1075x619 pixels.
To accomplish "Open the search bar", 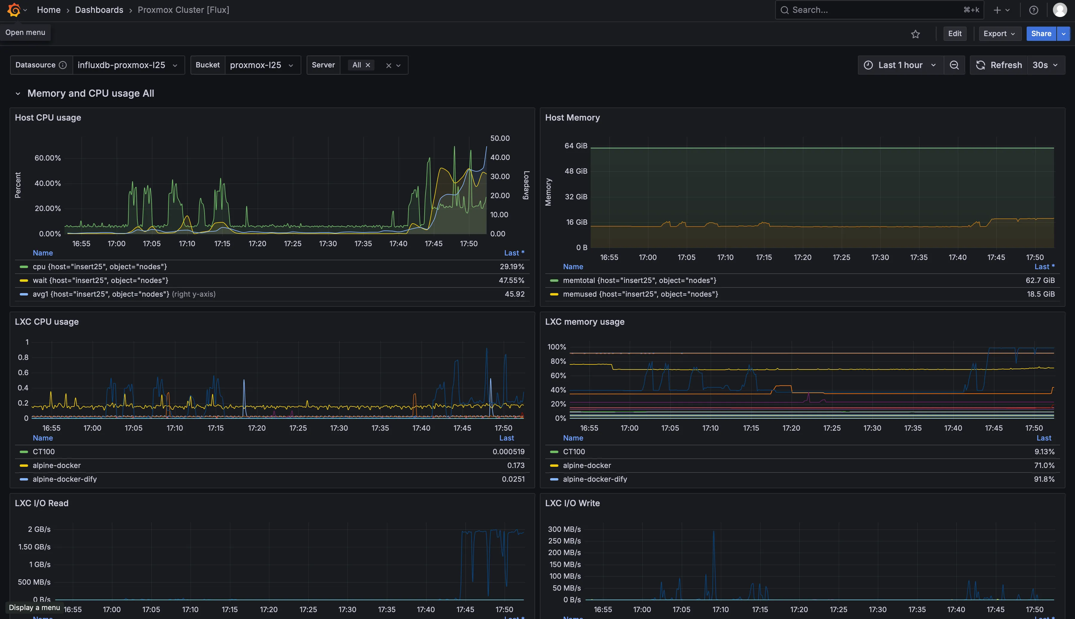I will click(878, 9).
